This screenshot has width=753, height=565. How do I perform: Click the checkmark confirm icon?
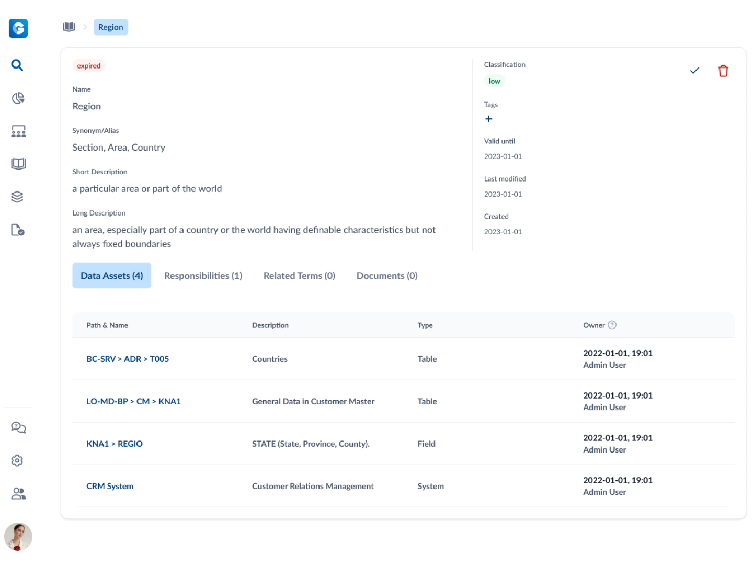694,71
